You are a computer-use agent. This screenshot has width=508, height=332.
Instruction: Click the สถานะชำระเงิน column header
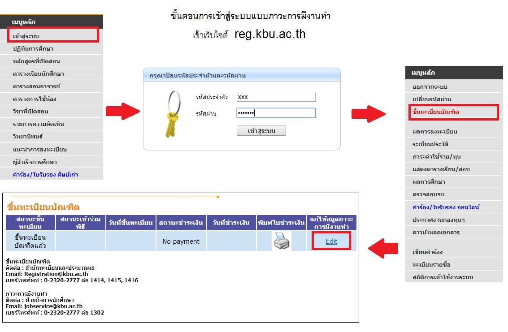181,223
